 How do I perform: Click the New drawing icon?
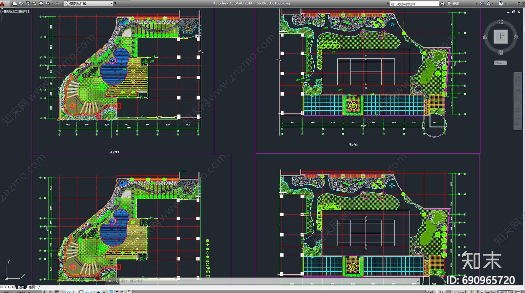(x=14, y=3)
